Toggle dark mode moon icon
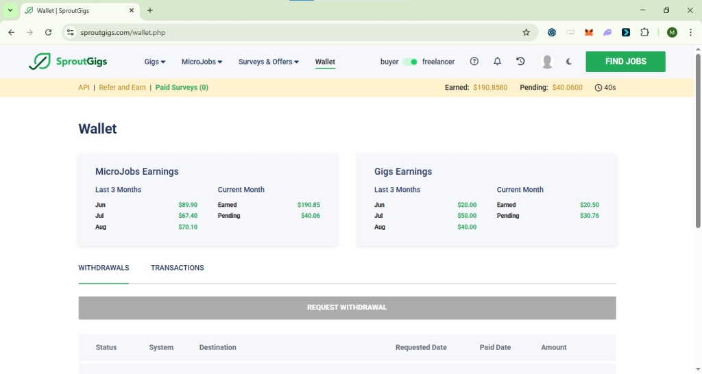The height and width of the screenshot is (374, 702). coord(569,62)
